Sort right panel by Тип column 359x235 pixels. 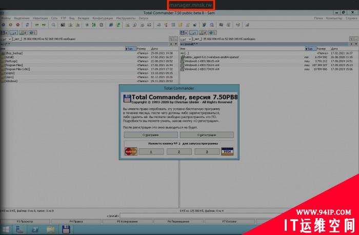coord(310,49)
